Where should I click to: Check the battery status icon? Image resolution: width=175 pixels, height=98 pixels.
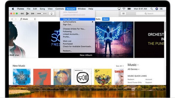[x=129, y=9]
